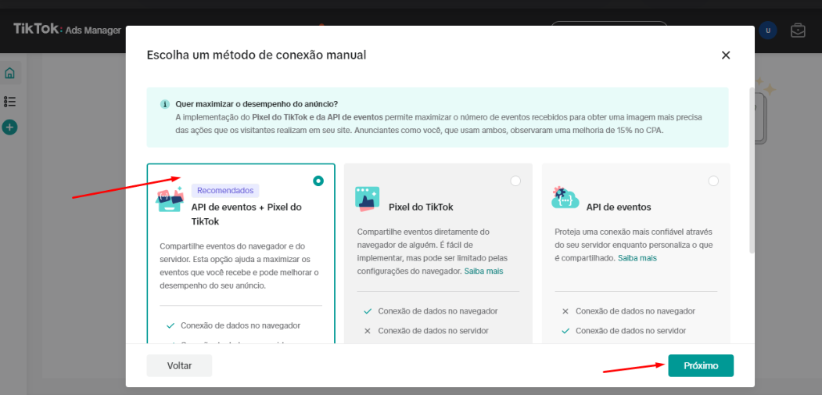Click 'Conexão de dados no servidor' in API card
The height and width of the screenshot is (395, 822).
[x=631, y=331]
